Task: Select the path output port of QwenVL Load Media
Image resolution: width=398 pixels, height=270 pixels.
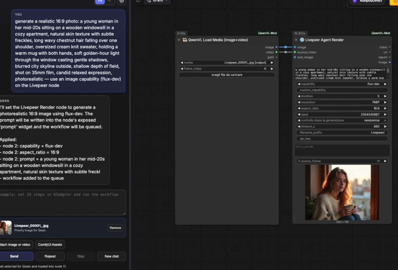Action: [x=276, y=57]
